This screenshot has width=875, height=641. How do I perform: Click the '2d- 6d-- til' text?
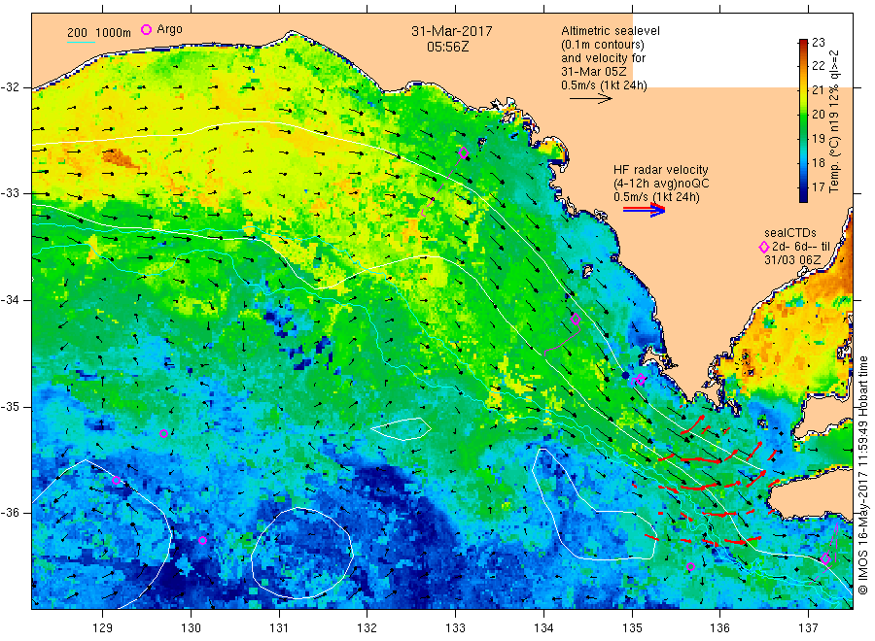tap(801, 247)
